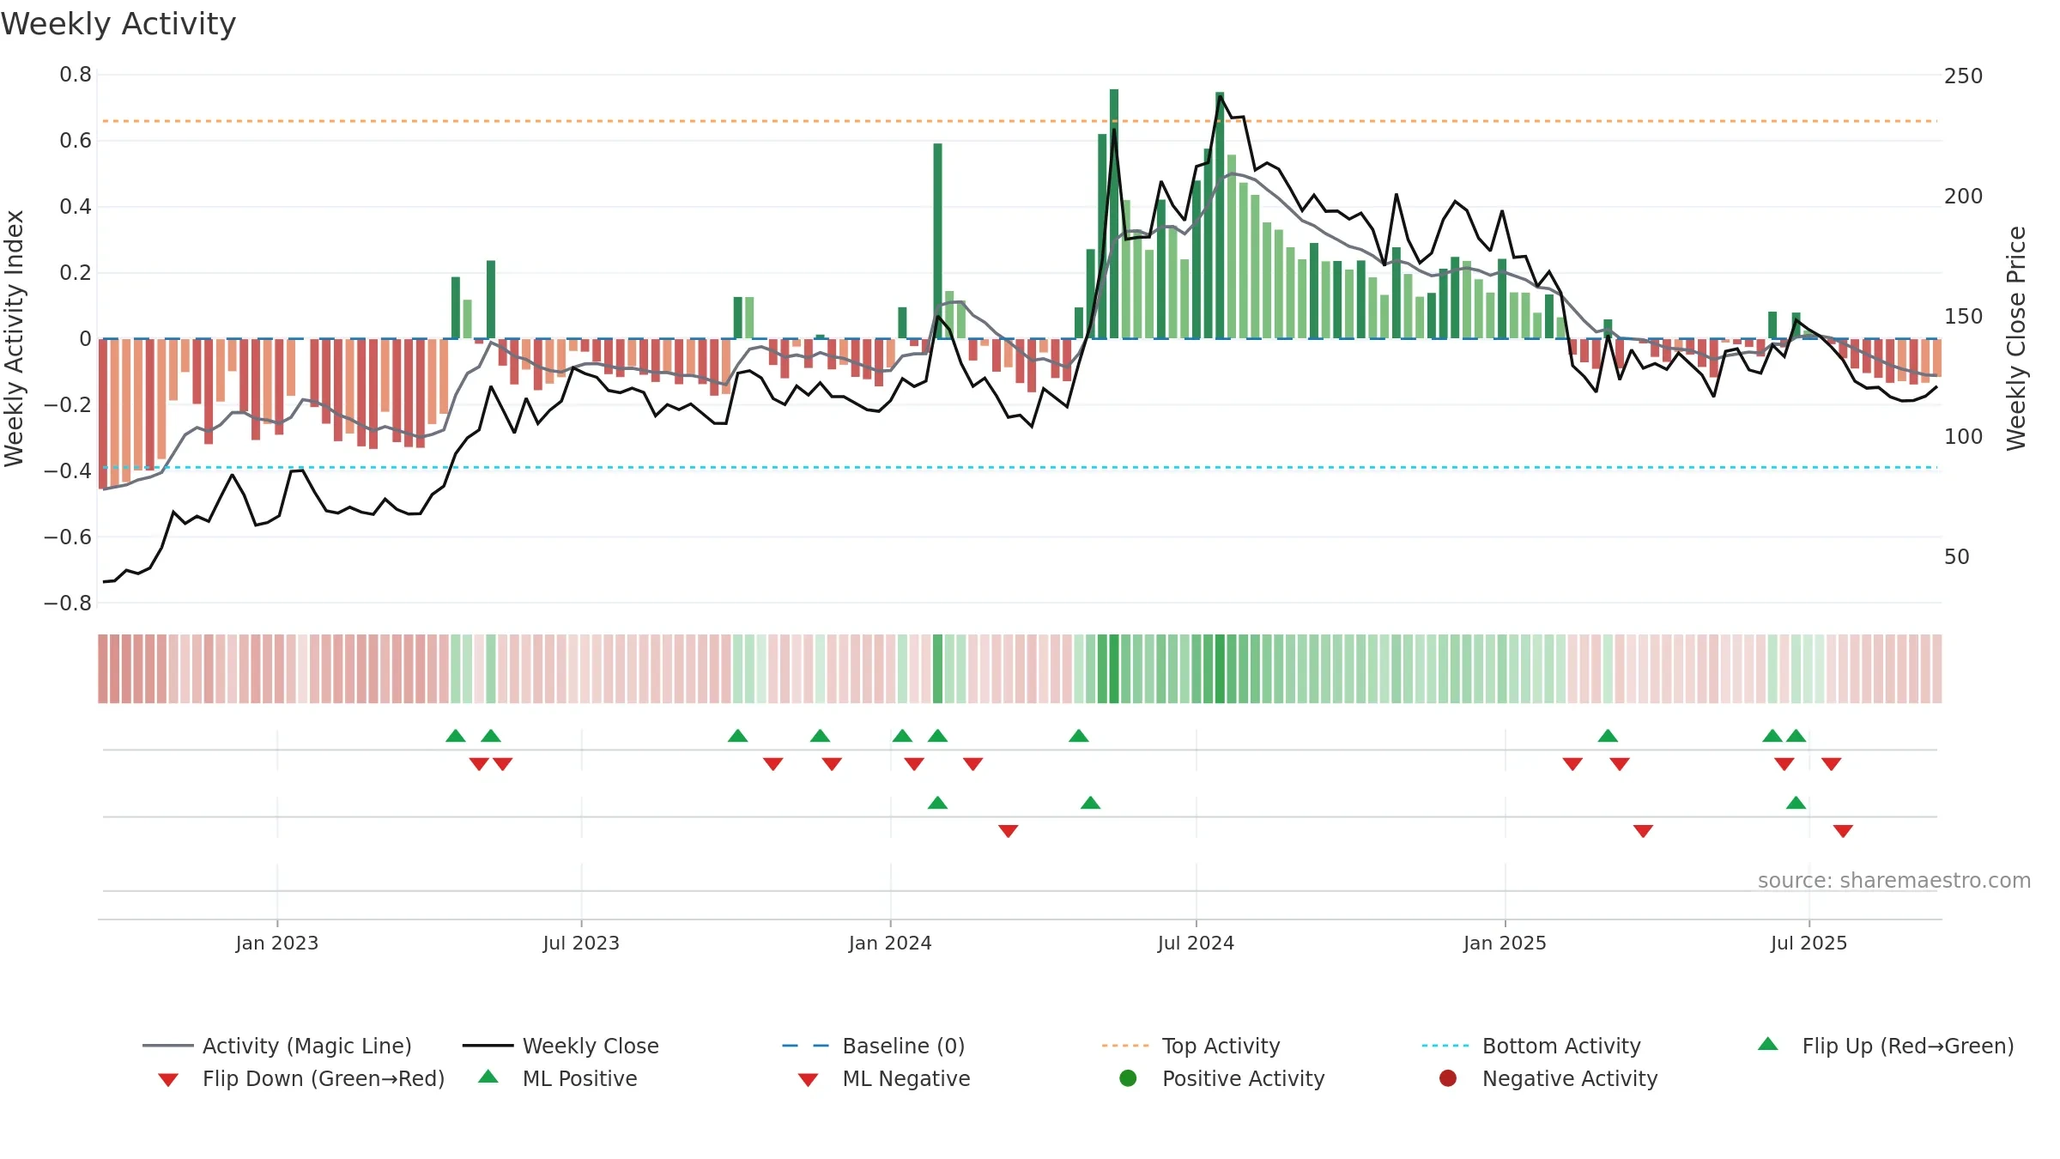Toggle the Bottom Activity legend entry
This screenshot has height=1159, width=2060.
coord(1531,1046)
